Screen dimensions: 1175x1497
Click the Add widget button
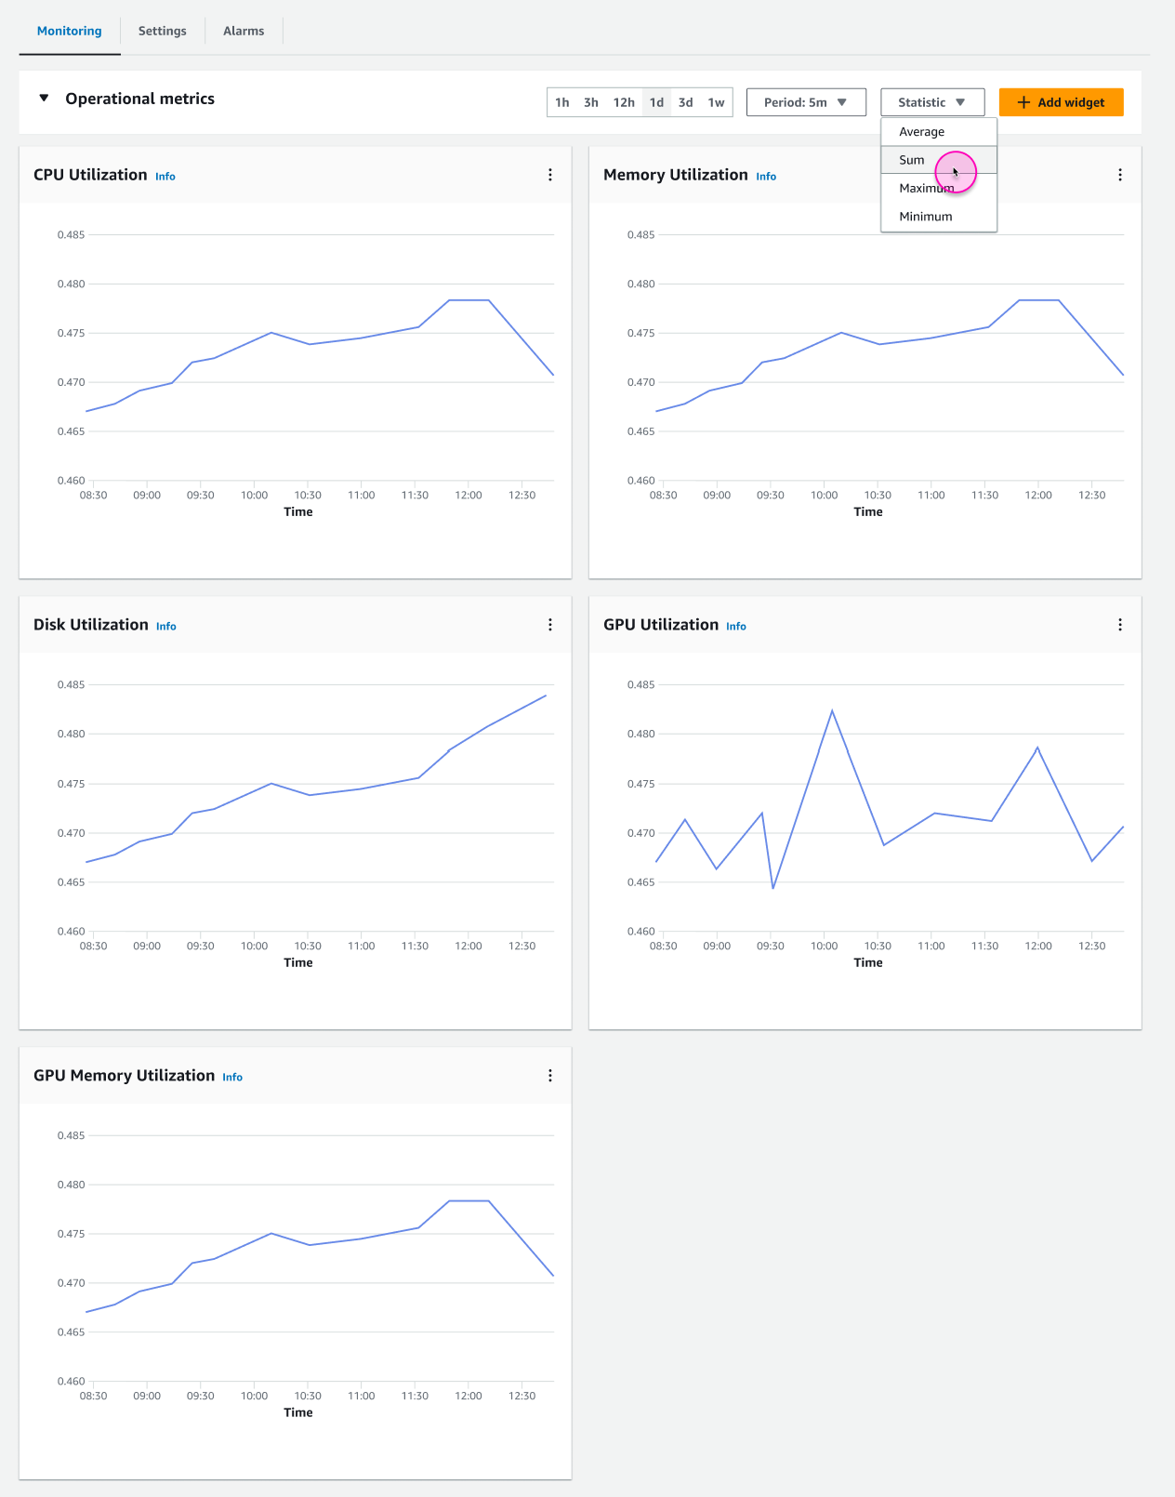(1061, 102)
